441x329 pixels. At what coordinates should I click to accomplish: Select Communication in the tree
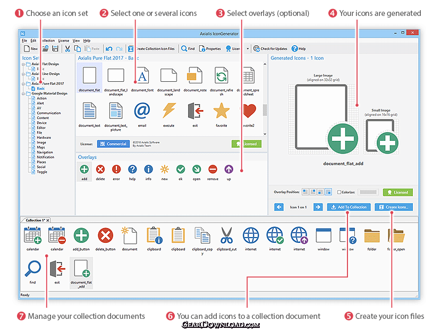(x=49, y=113)
